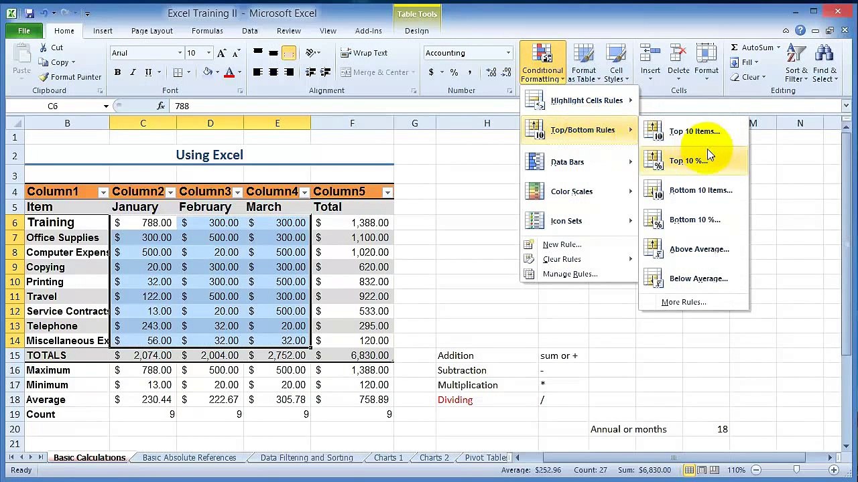Expand Color Scales submenu

click(579, 191)
